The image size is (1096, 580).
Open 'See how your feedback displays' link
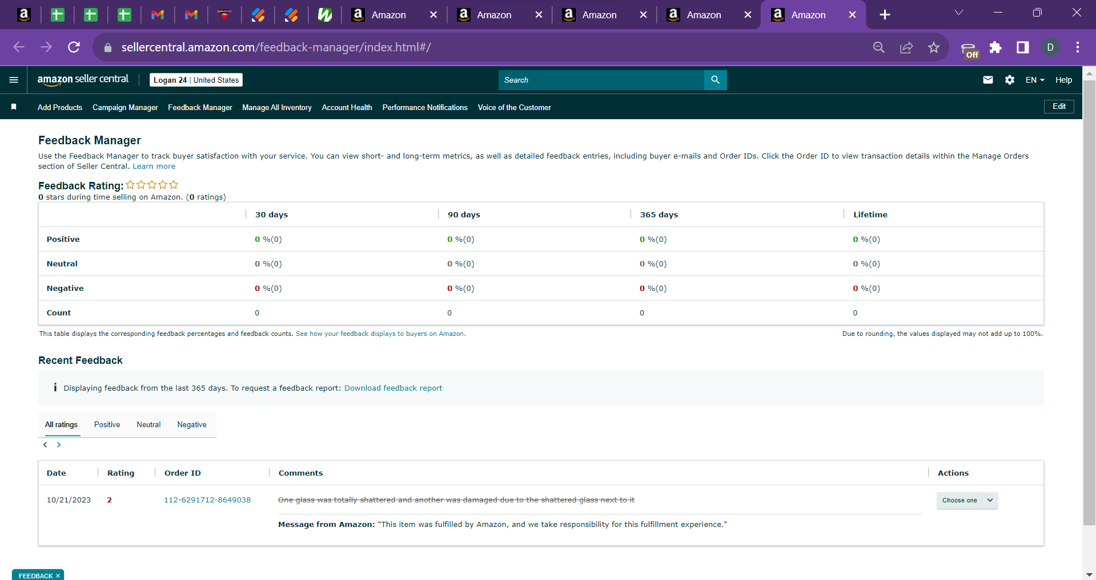click(x=380, y=334)
